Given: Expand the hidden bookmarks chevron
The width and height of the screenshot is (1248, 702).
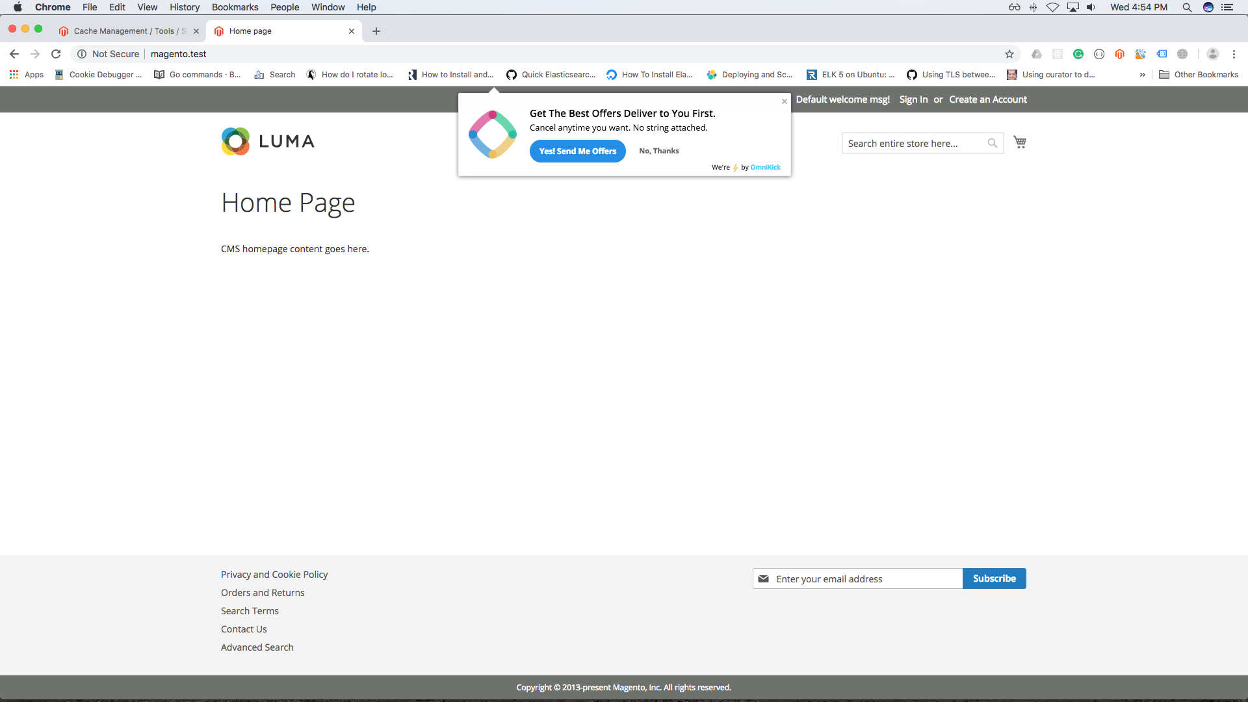Looking at the screenshot, I should click(x=1142, y=75).
